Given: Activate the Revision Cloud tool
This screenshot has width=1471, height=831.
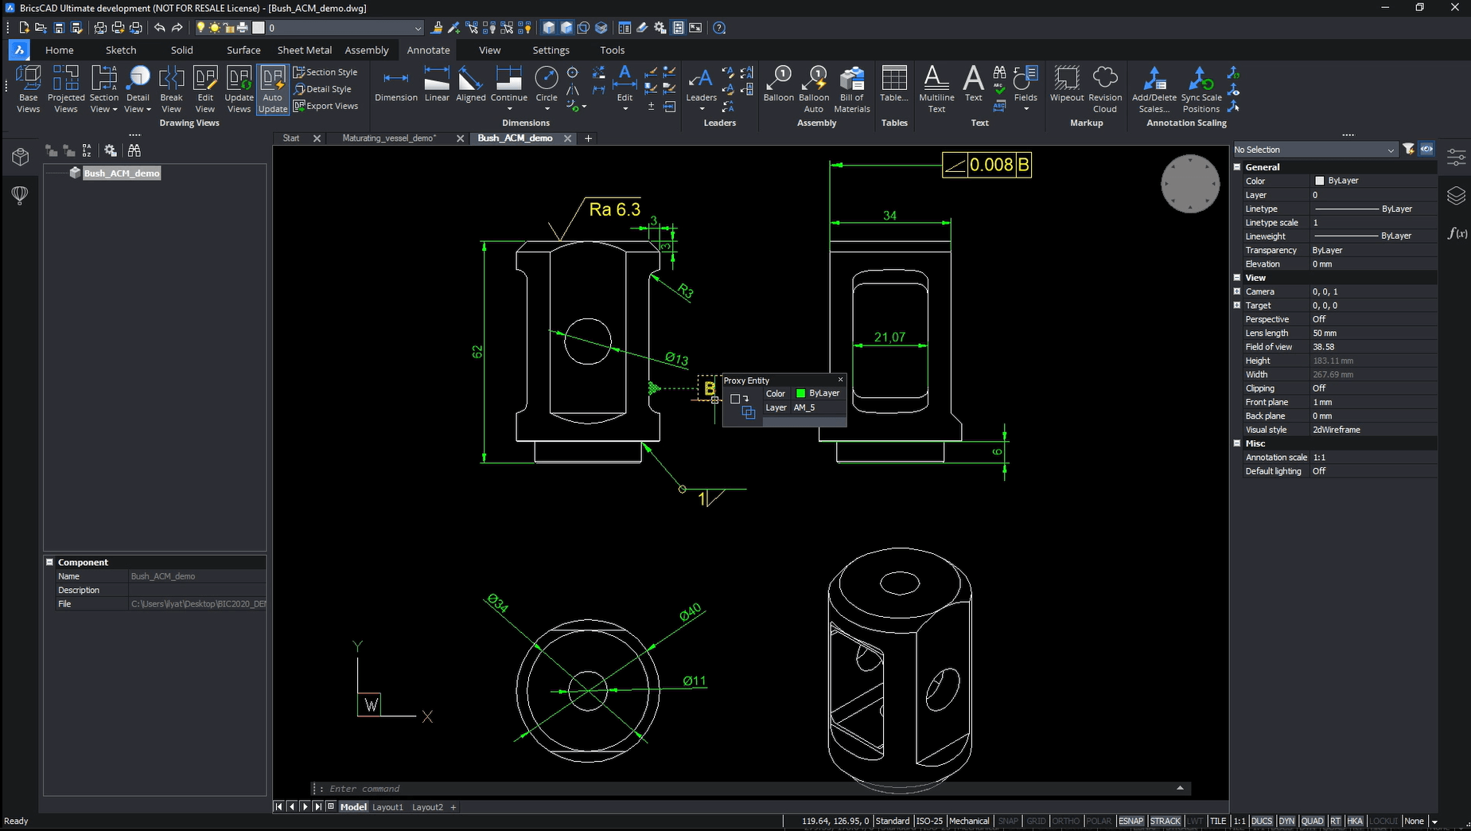Looking at the screenshot, I should pos(1104,88).
